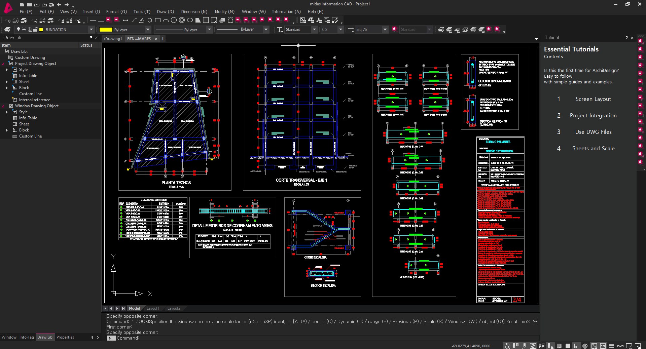Viewport: 646px width, 349px height.
Task: Pick the hatch tool in draw toolbar
Action: coord(206,21)
